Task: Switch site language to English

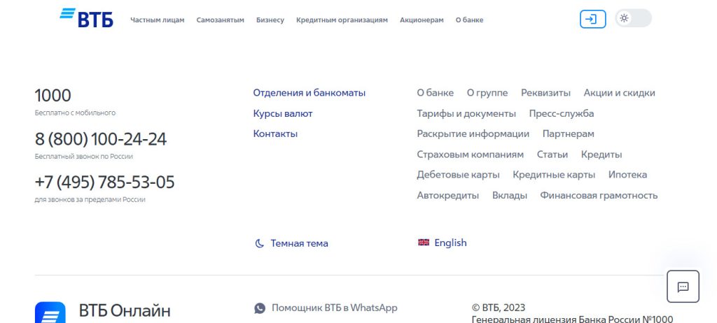Action: point(450,243)
